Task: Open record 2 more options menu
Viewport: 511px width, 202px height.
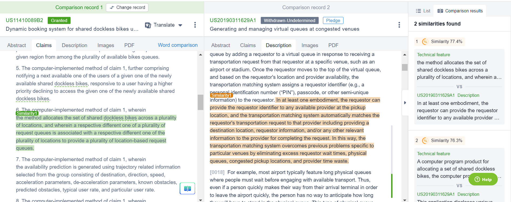Action: coord(399,25)
